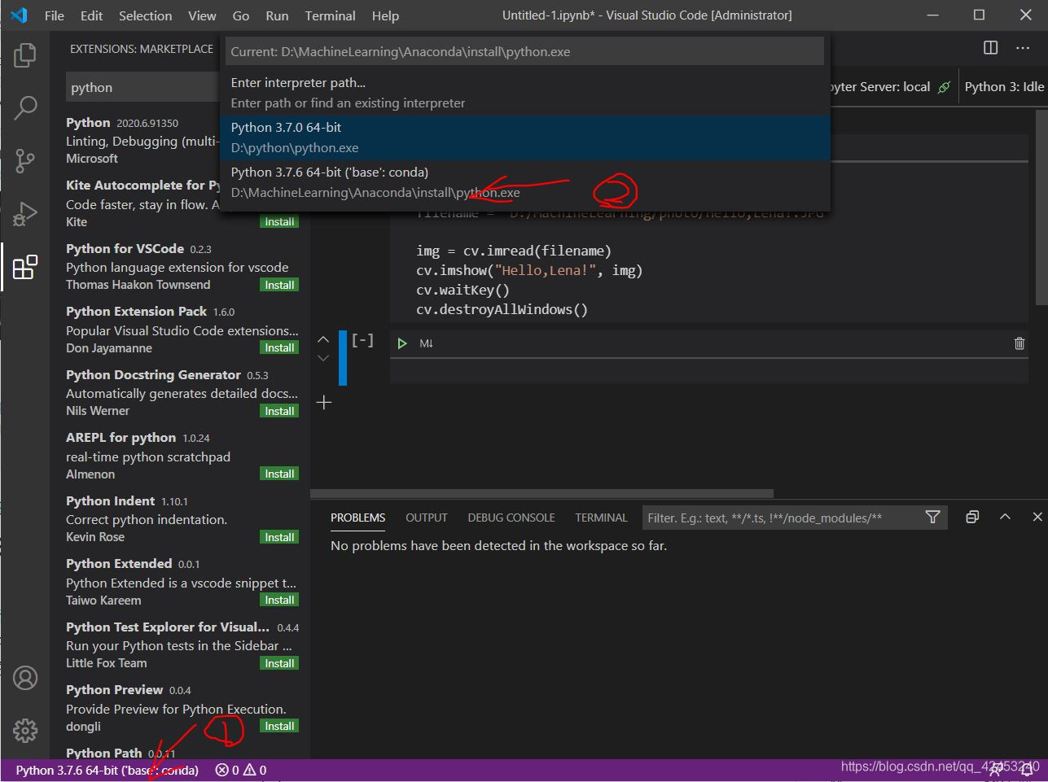Click the Problems filter text field

782,518
